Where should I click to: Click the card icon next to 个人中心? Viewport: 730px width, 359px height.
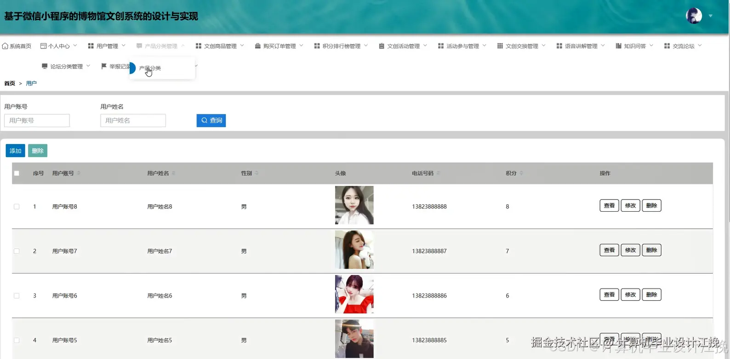pos(43,46)
